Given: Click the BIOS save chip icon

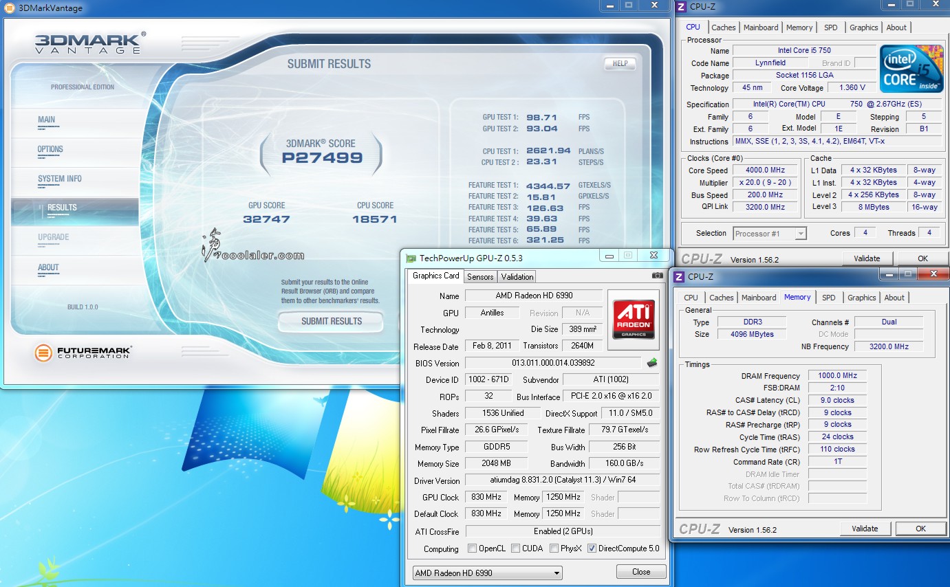Looking at the screenshot, I should click(652, 363).
